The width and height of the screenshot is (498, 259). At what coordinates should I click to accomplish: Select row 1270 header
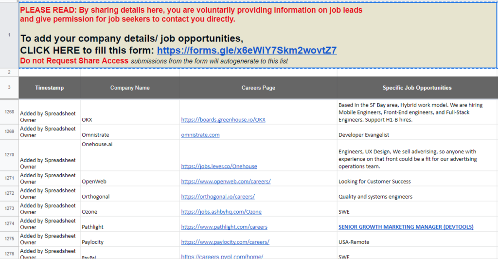(x=9, y=155)
